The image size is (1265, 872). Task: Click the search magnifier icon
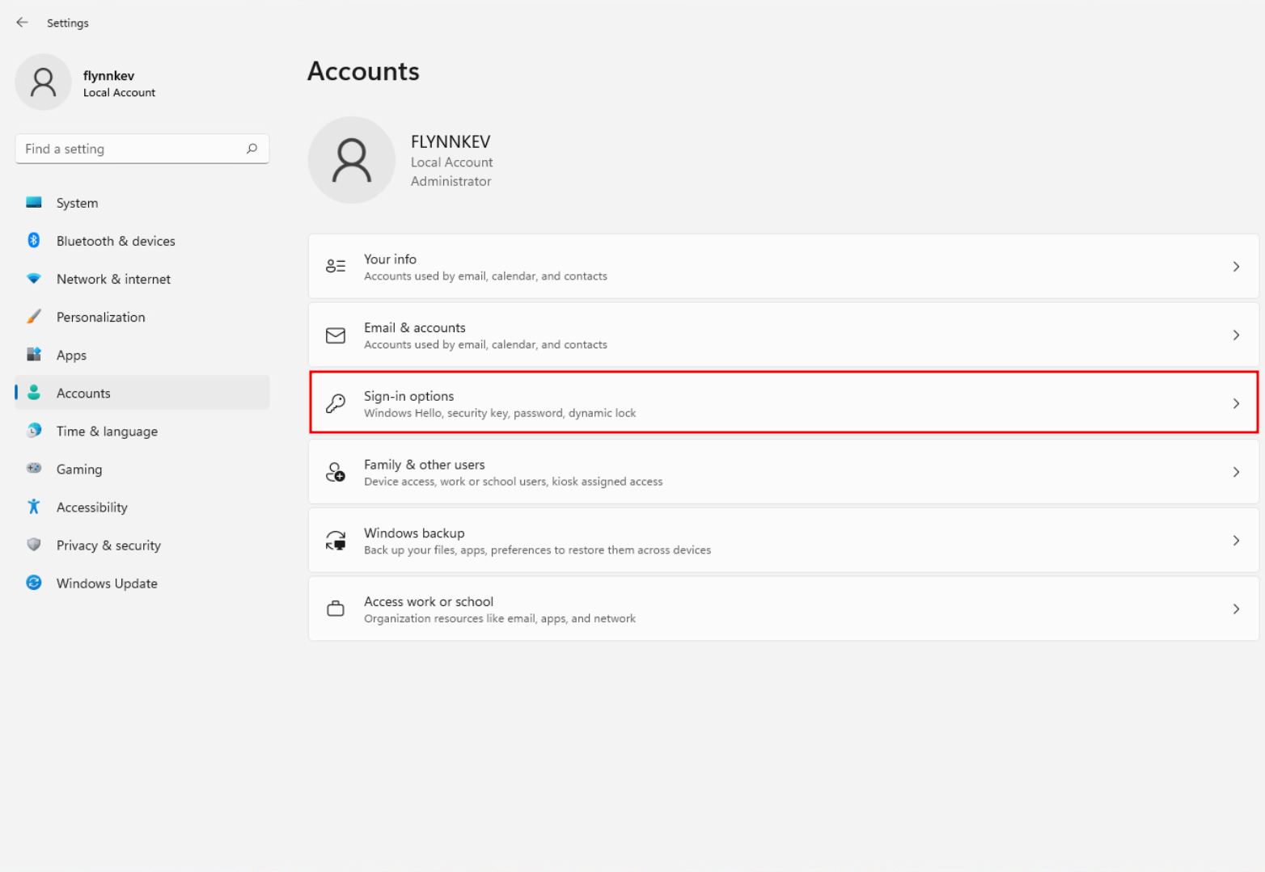pyautogui.click(x=252, y=149)
